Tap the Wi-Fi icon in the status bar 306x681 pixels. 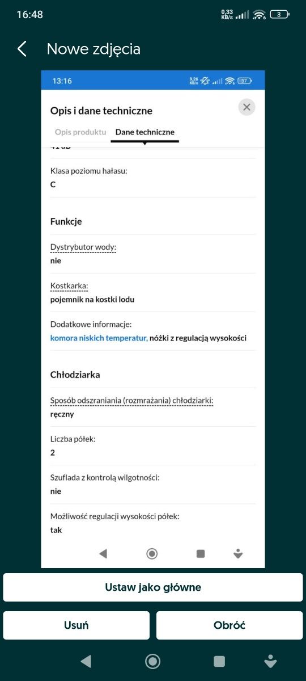tap(260, 14)
